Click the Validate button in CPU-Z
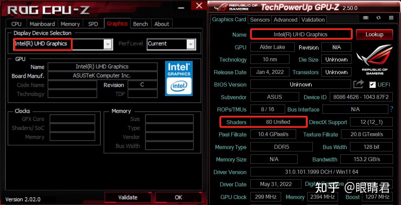The height and width of the screenshot is (205, 401). coord(128,197)
